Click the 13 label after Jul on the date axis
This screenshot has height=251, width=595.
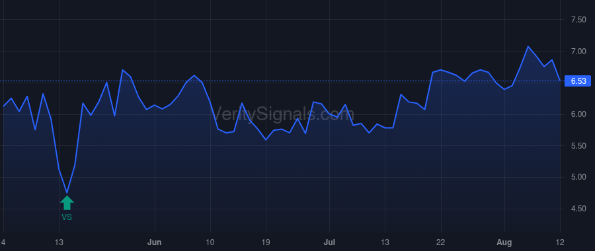385,242
